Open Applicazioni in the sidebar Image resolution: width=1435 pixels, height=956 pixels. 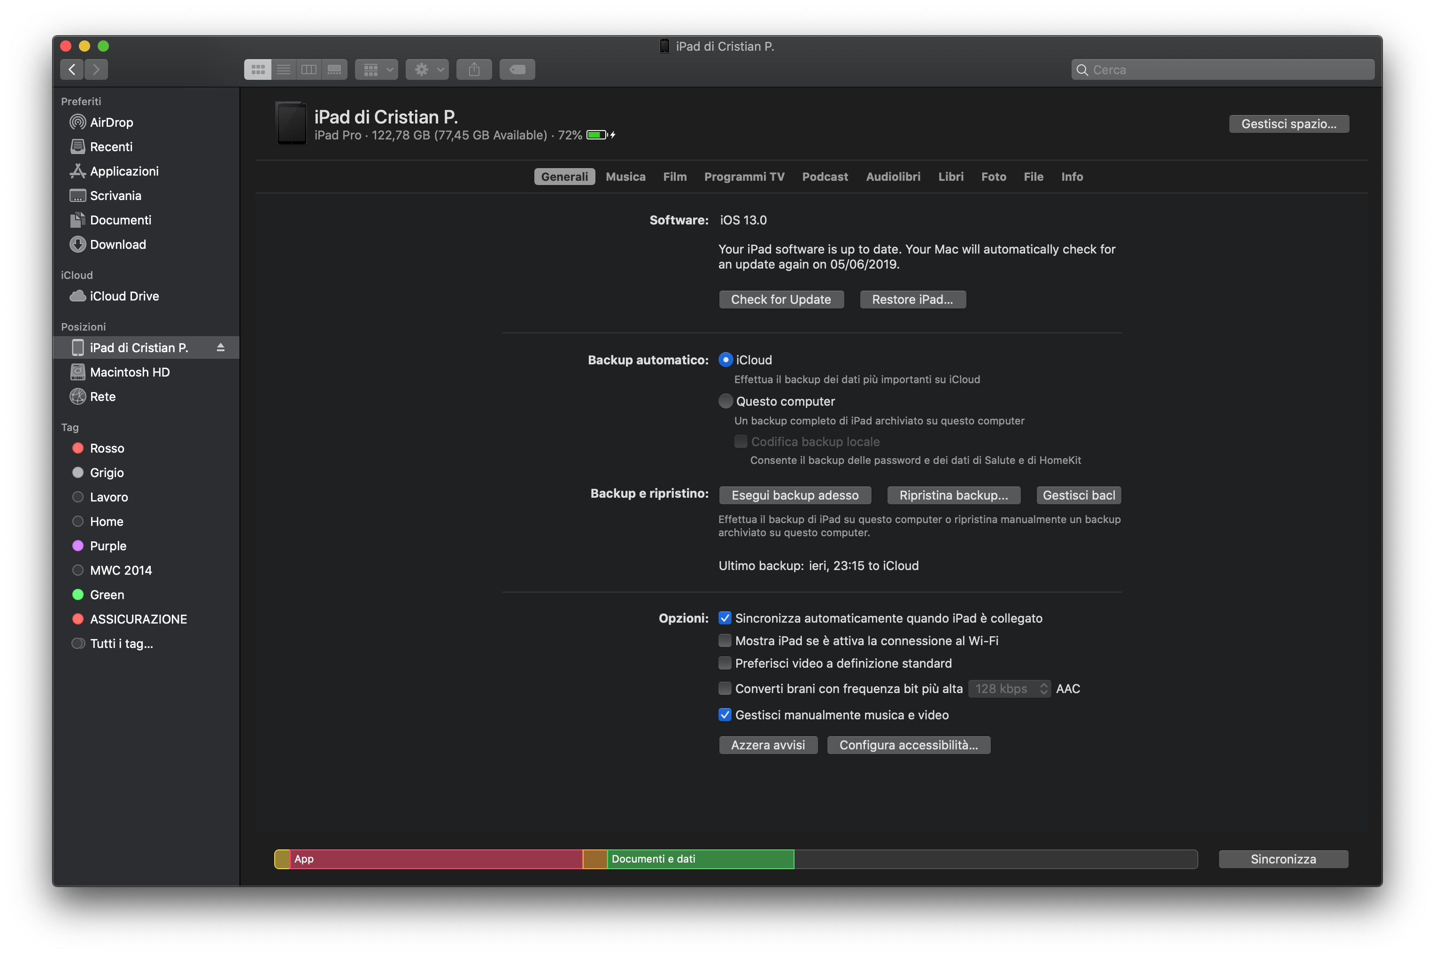pos(147,171)
